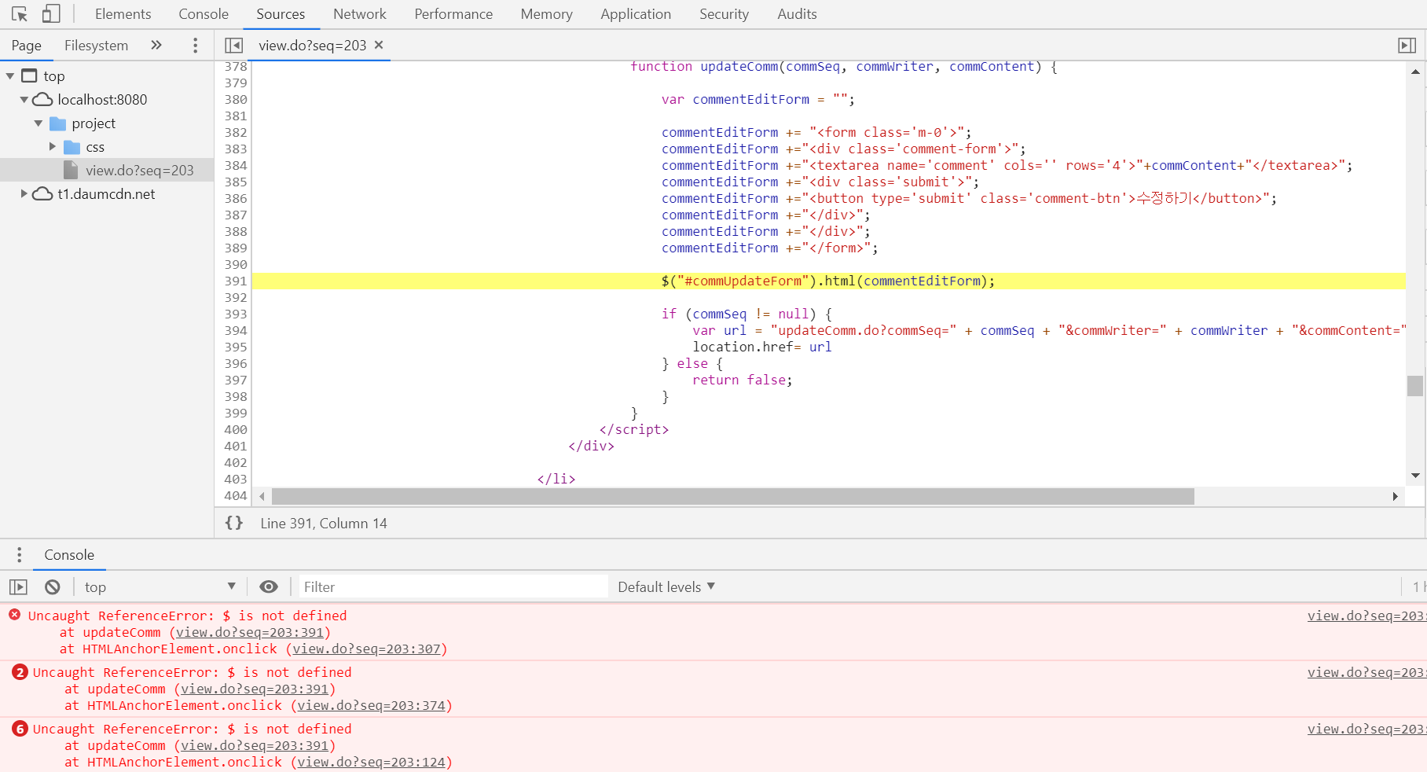This screenshot has width=1427, height=772.
Task: Open the Memory tab
Action: (546, 14)
